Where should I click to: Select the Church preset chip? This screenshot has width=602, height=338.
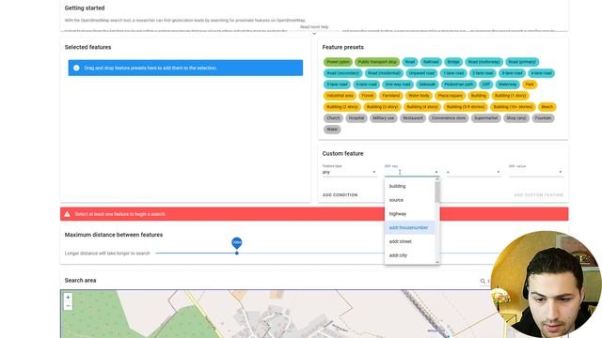coord(333,118)
